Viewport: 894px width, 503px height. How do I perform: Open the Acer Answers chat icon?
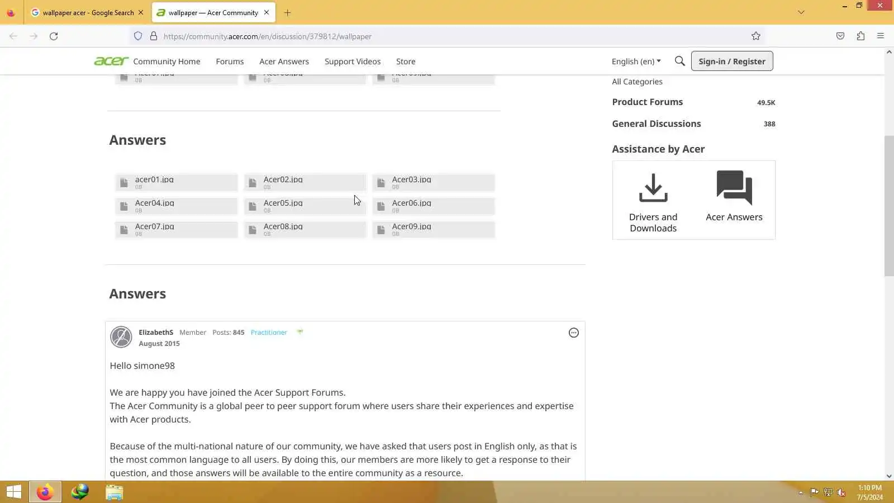[734, 188]
